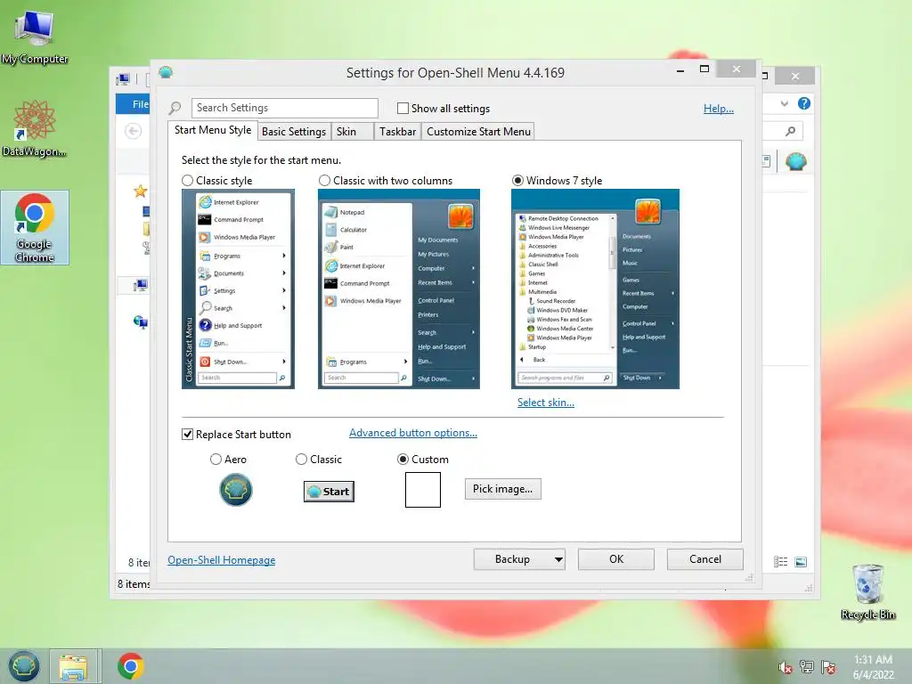The image size is (912, 684).
Task: Open the Customize Start Menu tab
Action: click(x=478, y=132)
